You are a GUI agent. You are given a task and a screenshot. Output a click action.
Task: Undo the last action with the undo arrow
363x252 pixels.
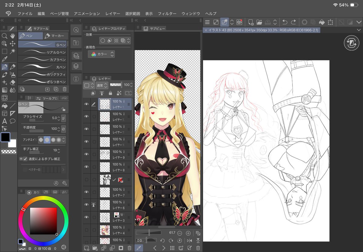(x=285, y=22)
